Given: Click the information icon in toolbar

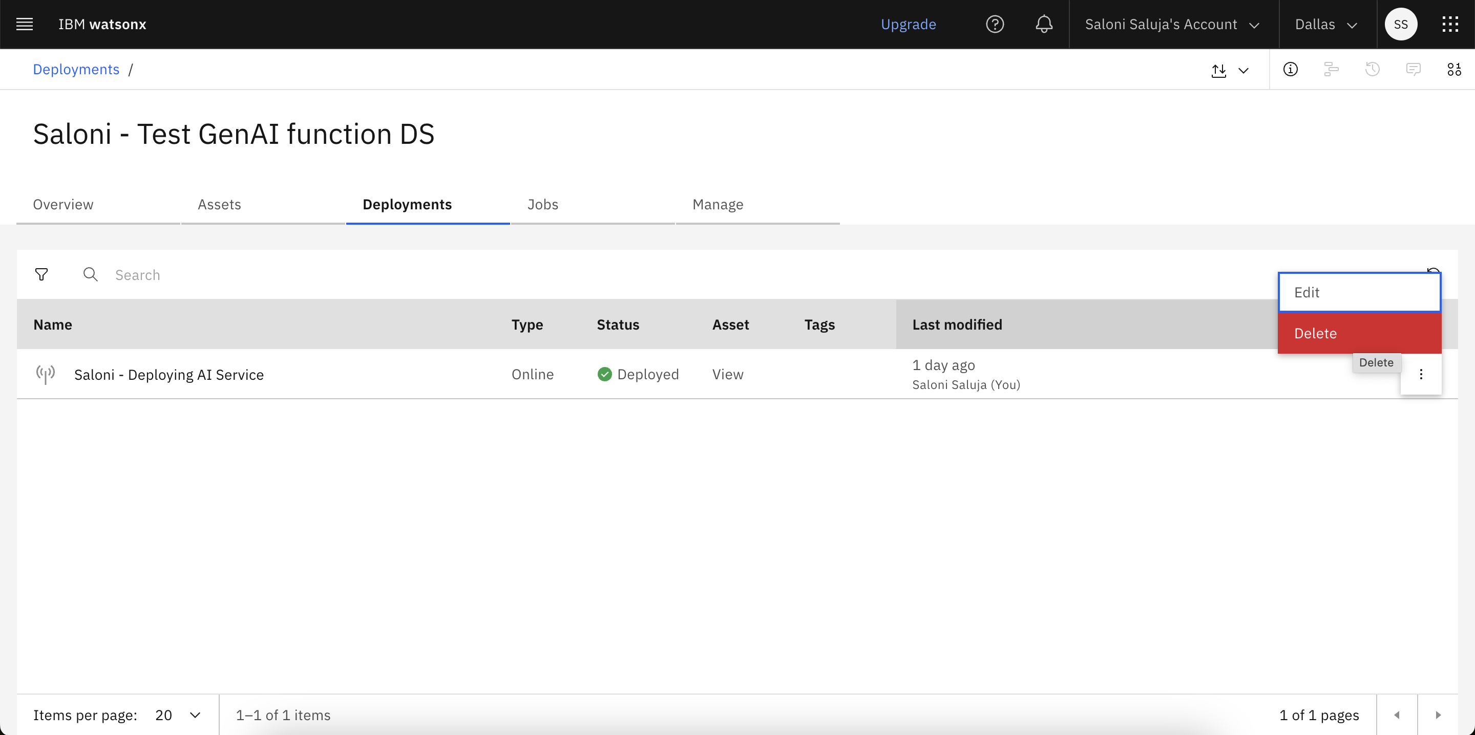Looking at the screenshot, I should click(1291, 69).
